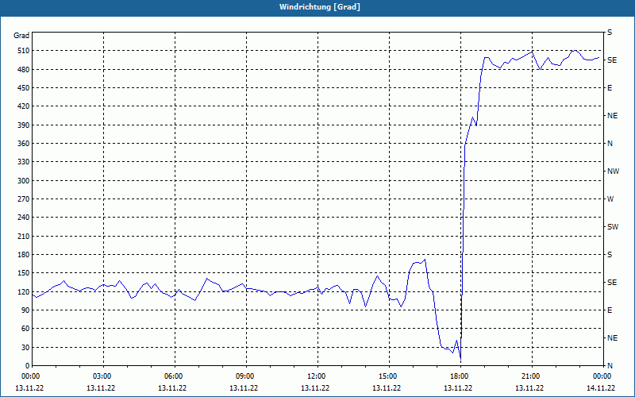Click the 06:00 time axis label
Image resolution: width=635 pixels, height=397 pixels.
[174, 376]
